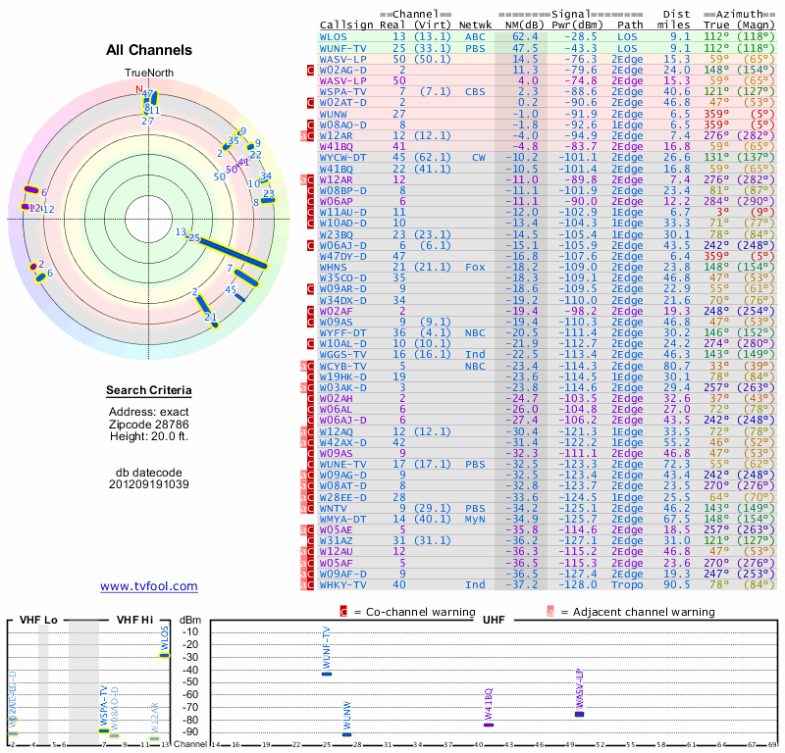
Task: Select the WUNF-TV marker in the UHF chart
Action: coord(327,673)
